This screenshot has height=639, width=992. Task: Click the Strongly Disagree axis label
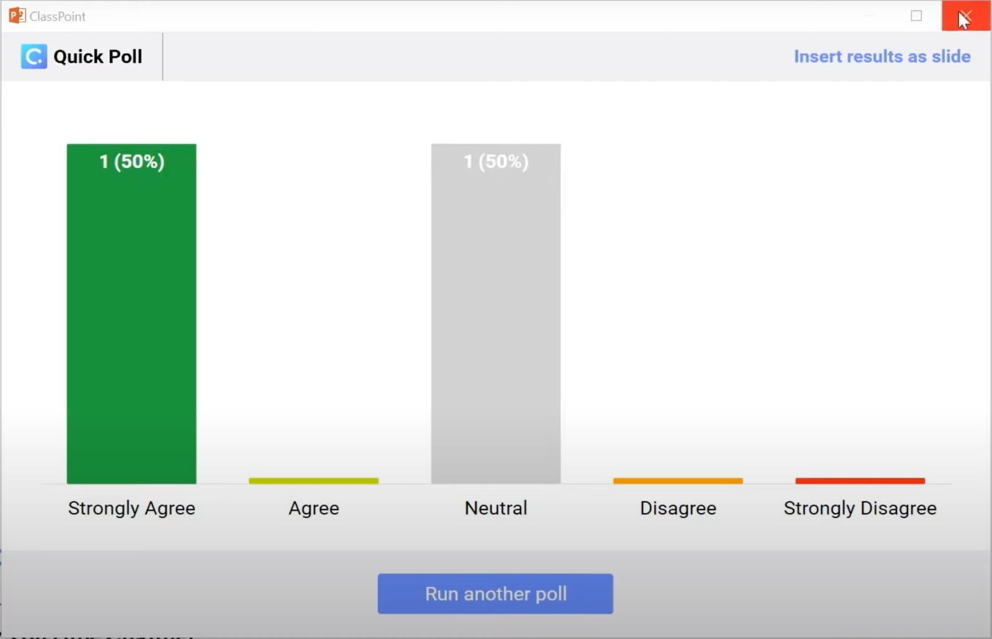(860, 508)
